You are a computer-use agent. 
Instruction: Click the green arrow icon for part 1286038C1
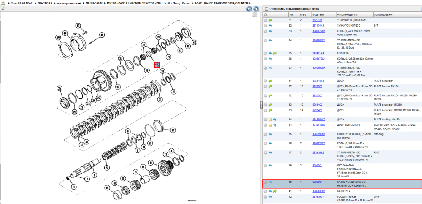(x=275, y=191)
